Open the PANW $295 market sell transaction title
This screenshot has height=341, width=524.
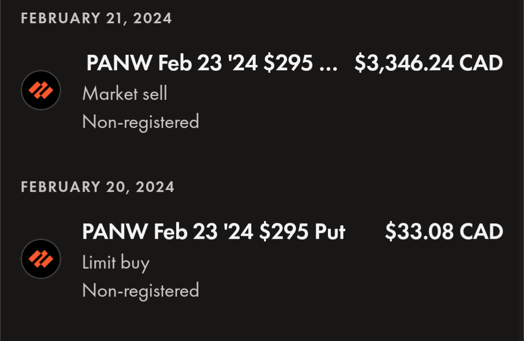click(211, 63)
